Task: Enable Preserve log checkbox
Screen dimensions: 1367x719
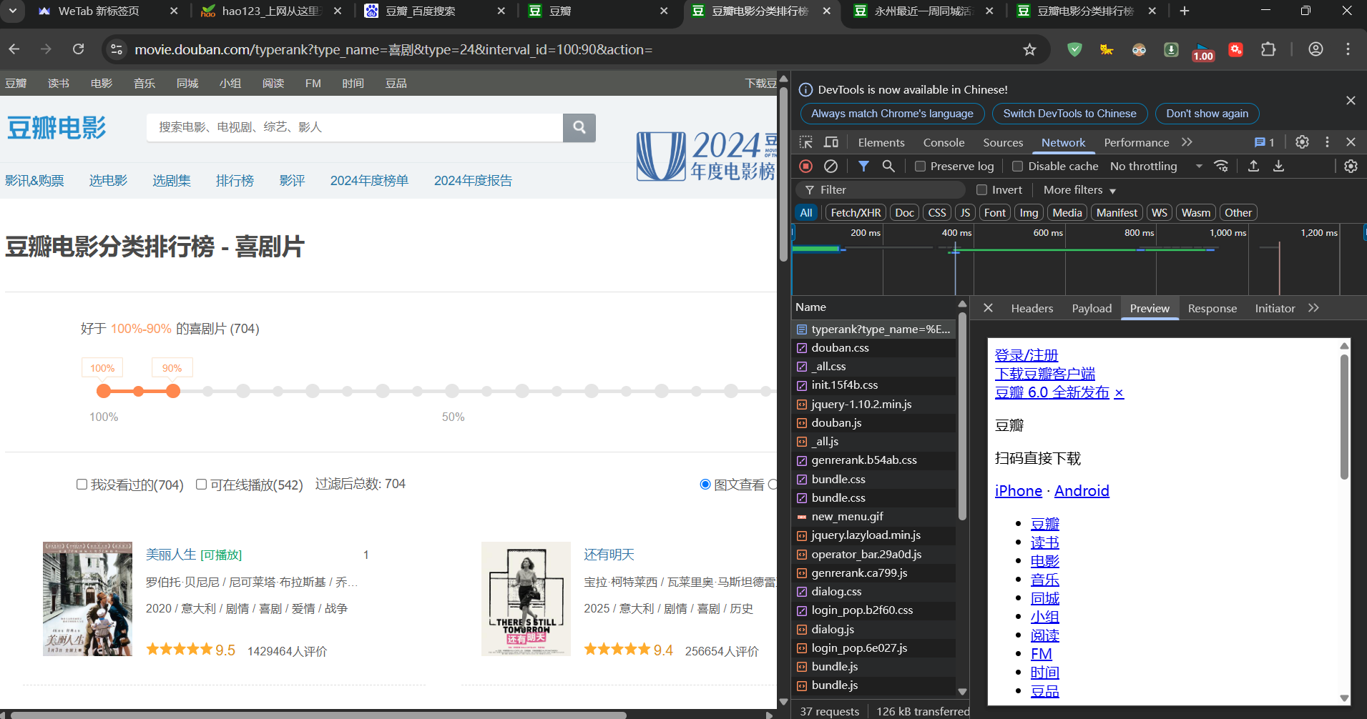Action: click(x=921, y=167)
